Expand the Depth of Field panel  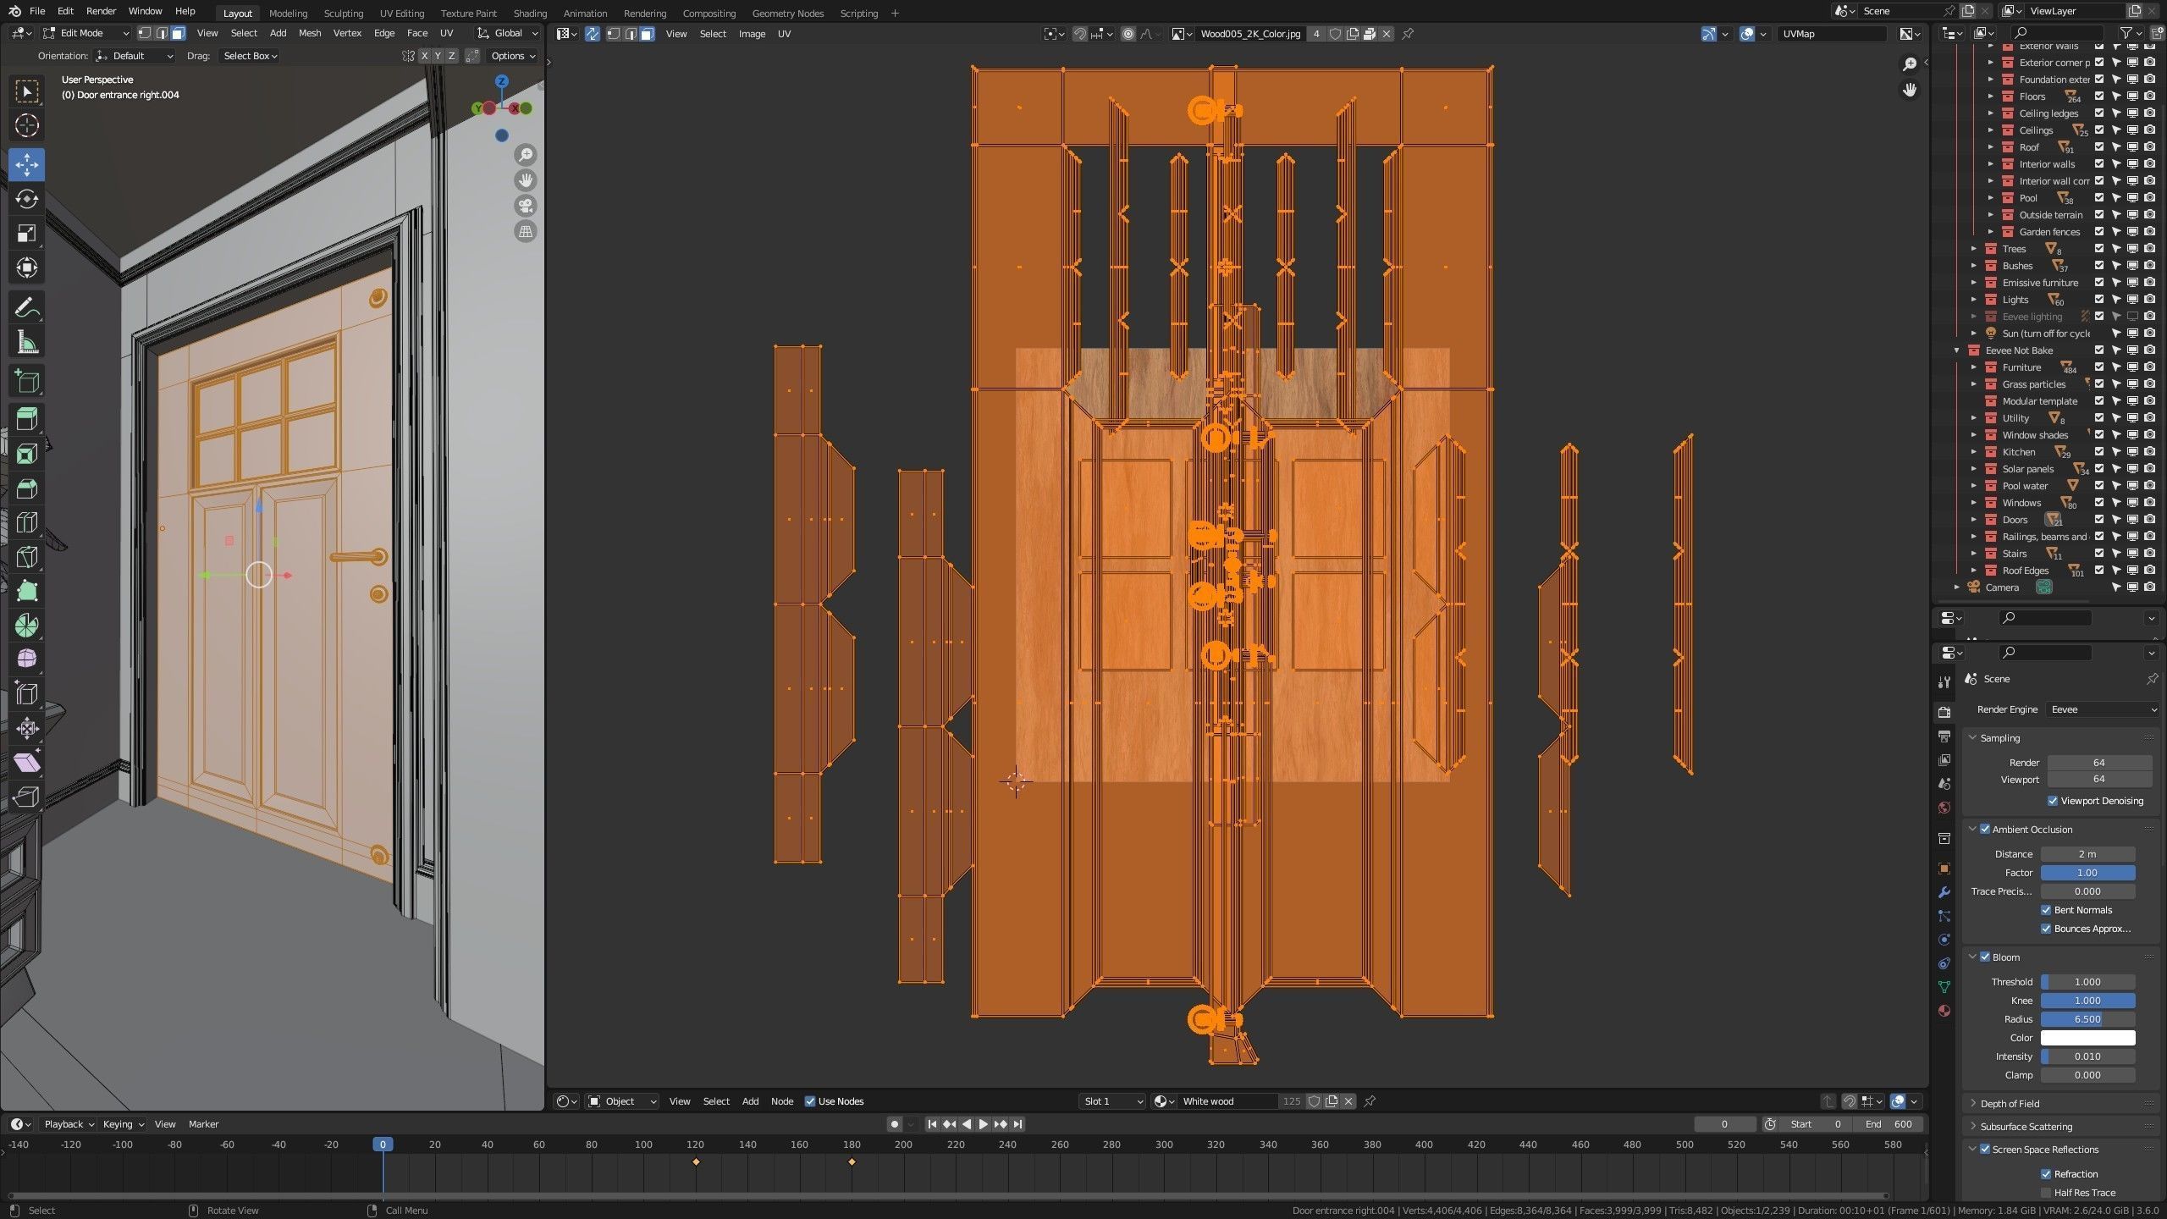2010,1104
